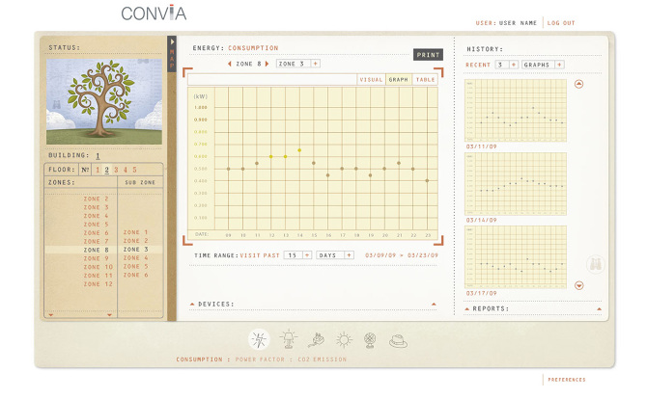Click the data point at date 23
The width and height of the screenshot is (647, 399).
[x=427, y=181]
